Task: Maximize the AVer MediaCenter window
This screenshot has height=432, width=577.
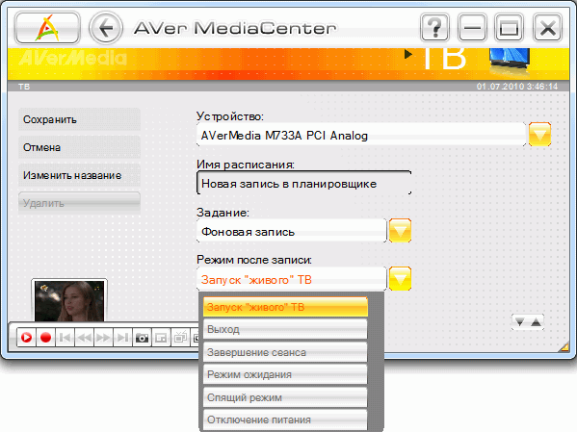Action: click(510, 28)
